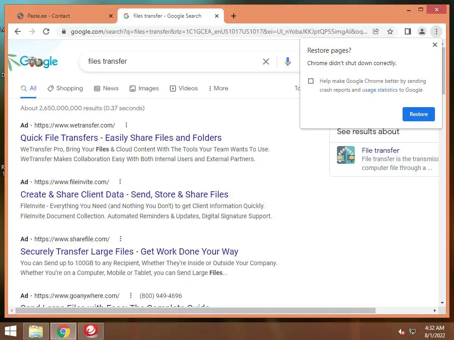Dismiss the Restore pages popup
This screenshot has width=454, height=340.
(434, 45)
